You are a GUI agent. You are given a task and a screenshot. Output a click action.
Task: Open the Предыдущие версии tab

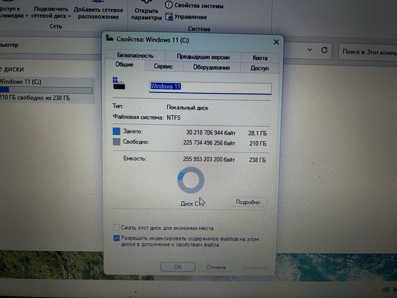tap(203, 57)
